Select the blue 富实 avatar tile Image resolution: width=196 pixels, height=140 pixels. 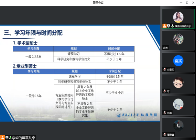179,60
